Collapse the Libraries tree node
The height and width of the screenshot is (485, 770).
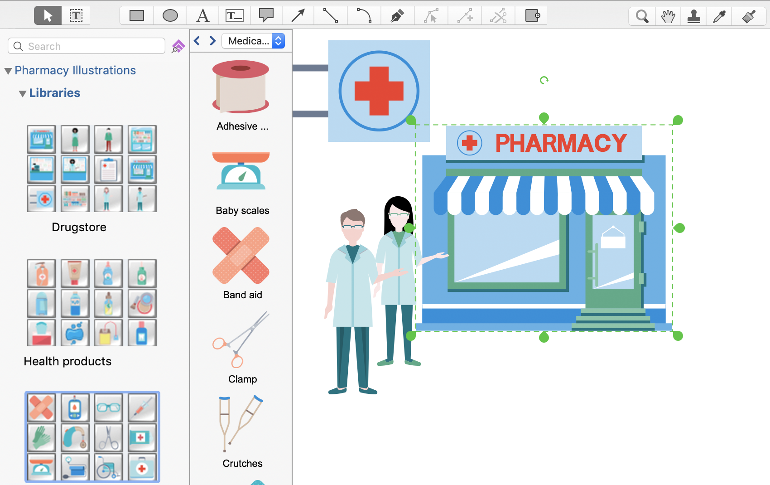[22, 94]
